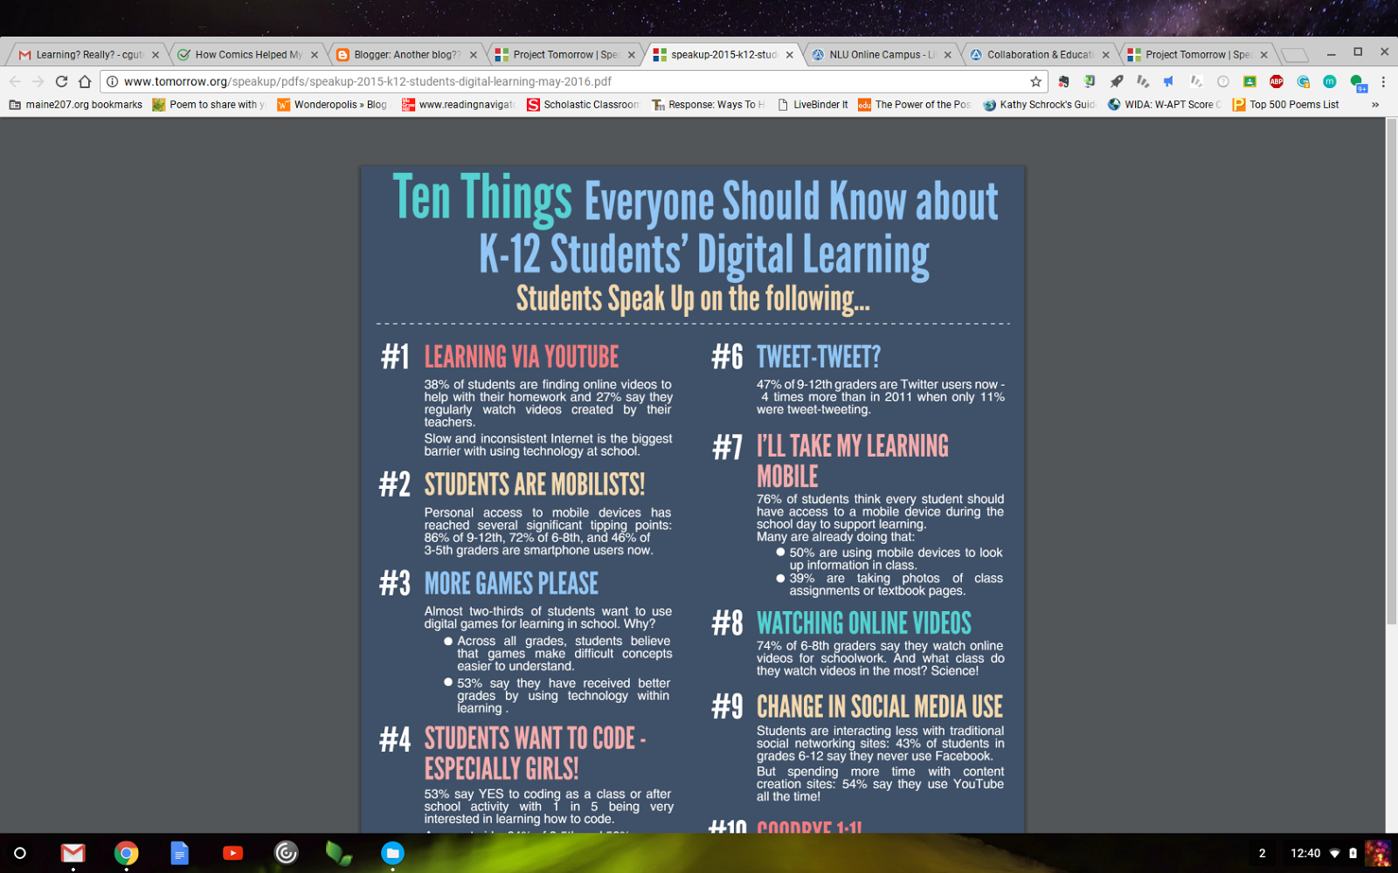The width and height of the screenshot is (1398, 873).
Task: Click the user avatar in status tray
Action: [1378, 853]
